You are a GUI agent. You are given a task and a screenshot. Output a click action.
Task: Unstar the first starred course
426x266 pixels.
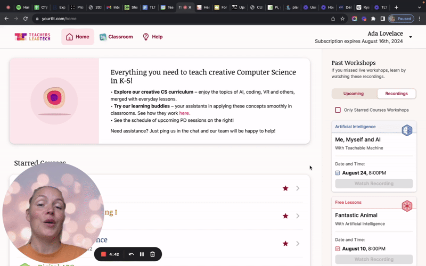coord(285,188)
